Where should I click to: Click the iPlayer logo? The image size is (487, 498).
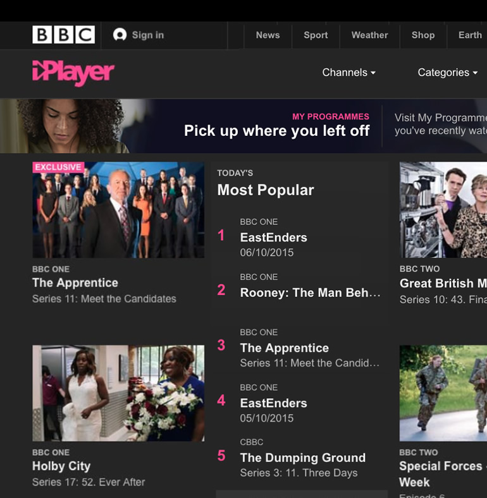[x=73, y=73]
